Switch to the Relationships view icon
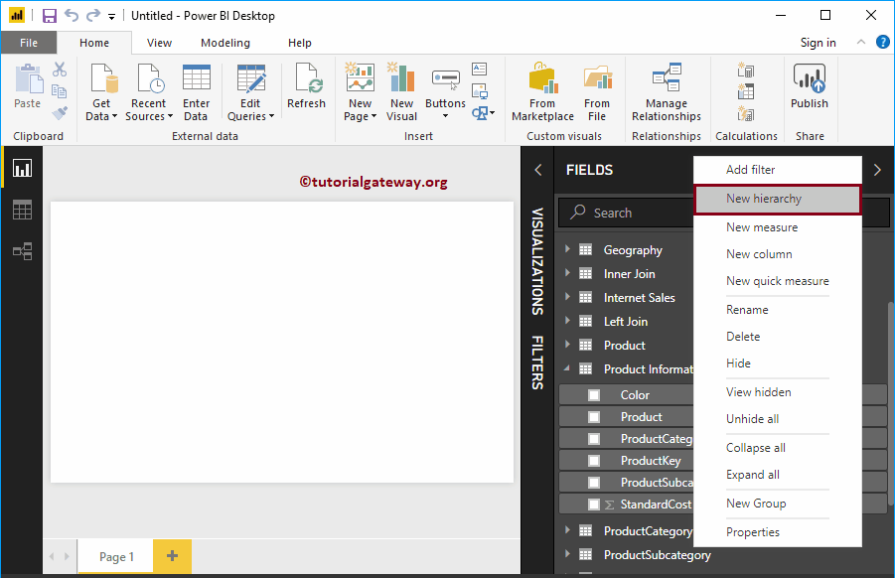The height and width of the screenshot is (578, 895). coord(22,251)
